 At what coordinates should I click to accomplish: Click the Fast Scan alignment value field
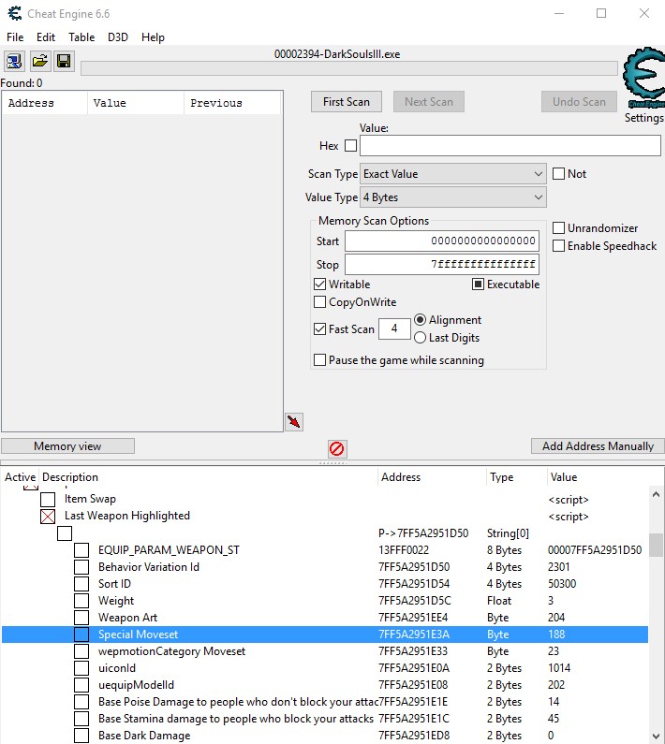point(394,328)
